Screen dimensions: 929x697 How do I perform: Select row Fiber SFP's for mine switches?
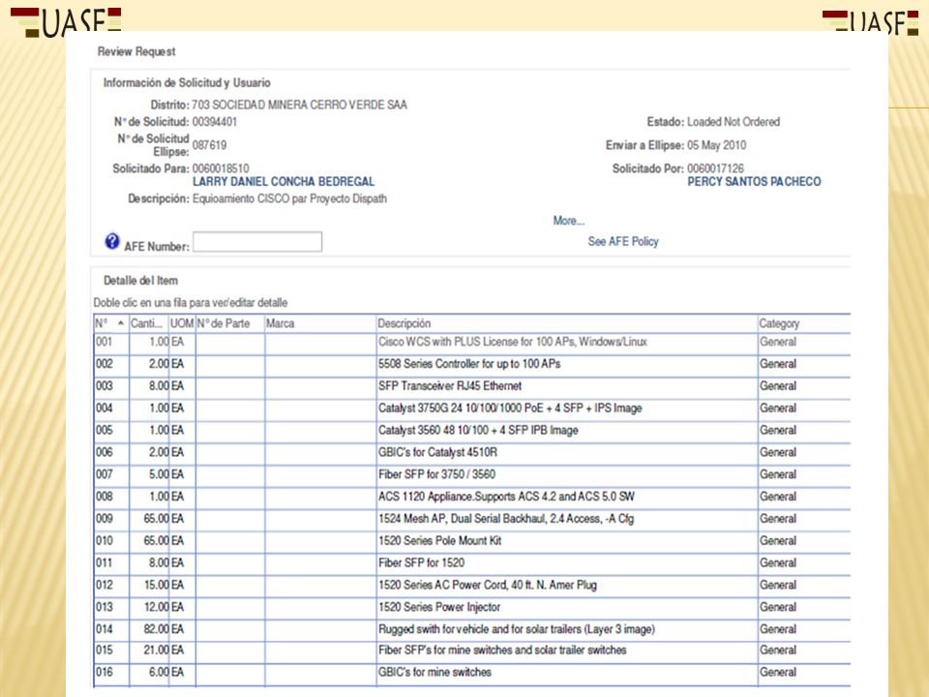472,651
